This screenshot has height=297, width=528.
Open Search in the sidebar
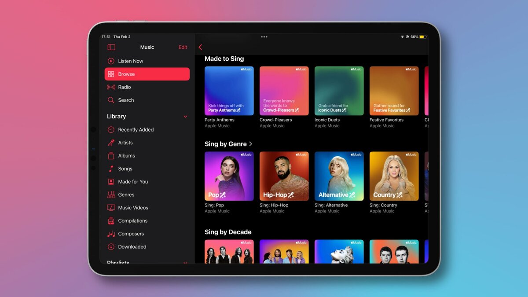click(x=147, y=100)
